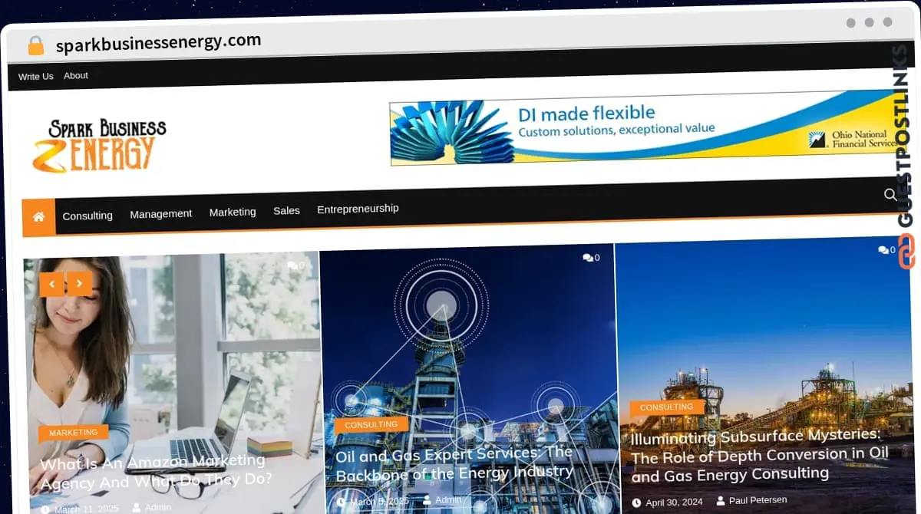Click the orange home icon in navigation
Viewport: 921px width, 514px height.
click(x=38, y=217)
